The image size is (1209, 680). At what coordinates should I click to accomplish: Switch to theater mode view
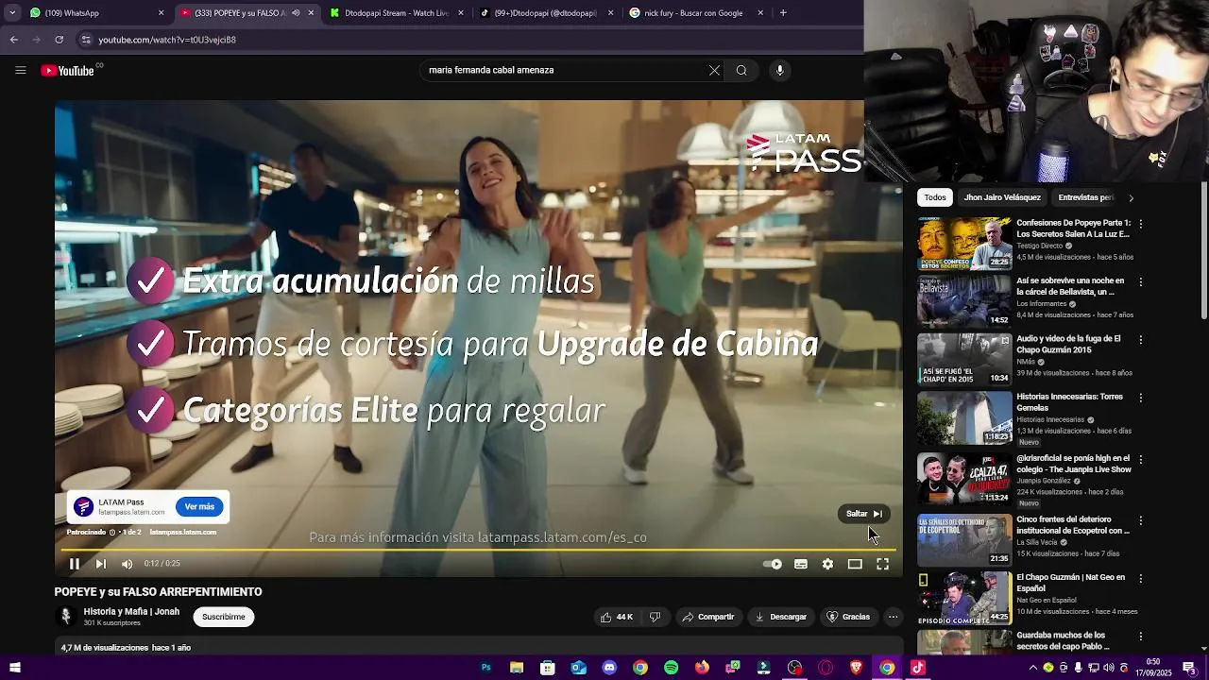pyautogui.click(x=855, y=564)
